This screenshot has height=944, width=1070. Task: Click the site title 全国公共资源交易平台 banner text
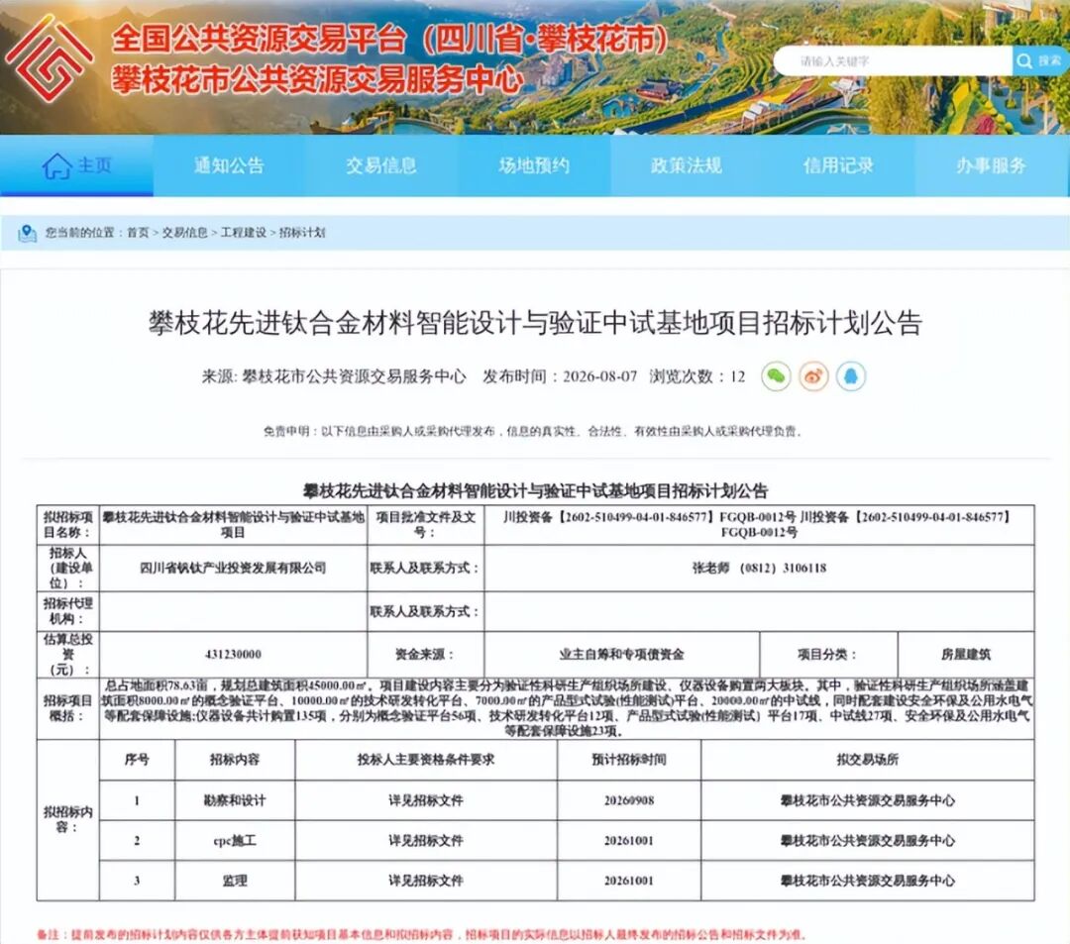tap(390, 39)
